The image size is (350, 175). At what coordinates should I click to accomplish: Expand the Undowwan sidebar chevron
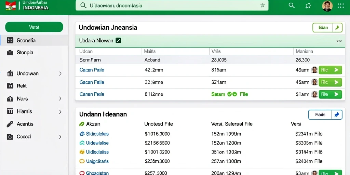(60, 73)
